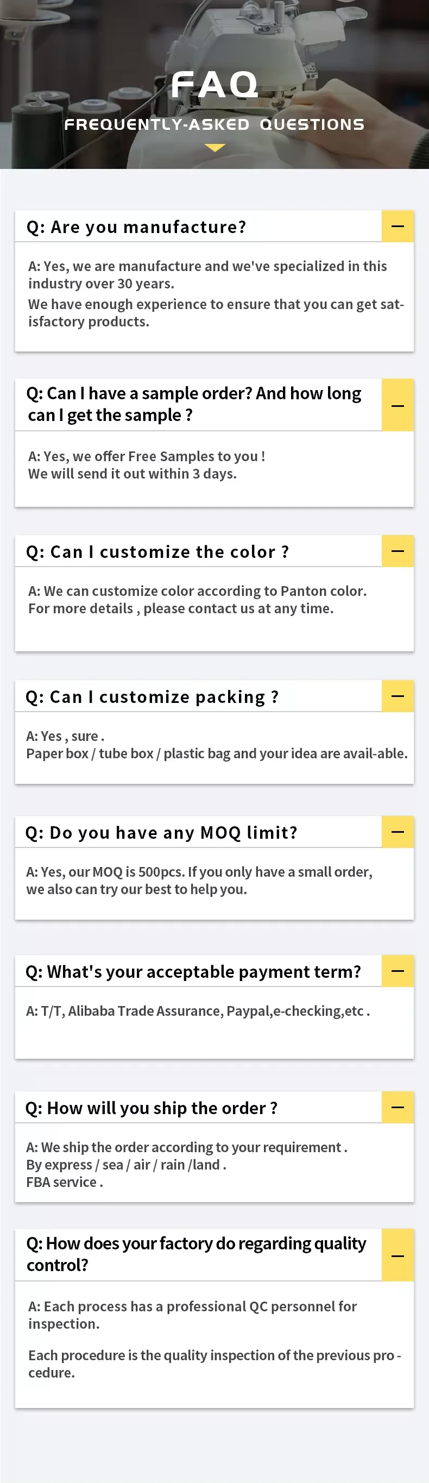The width and height of the screenshot is (429, 1483).
Task: Click the 'Alibaba Trade Assurance' payment answer text
Action: tap(144, 1011)
